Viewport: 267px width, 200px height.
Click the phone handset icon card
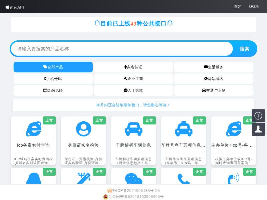pos(184,179)
